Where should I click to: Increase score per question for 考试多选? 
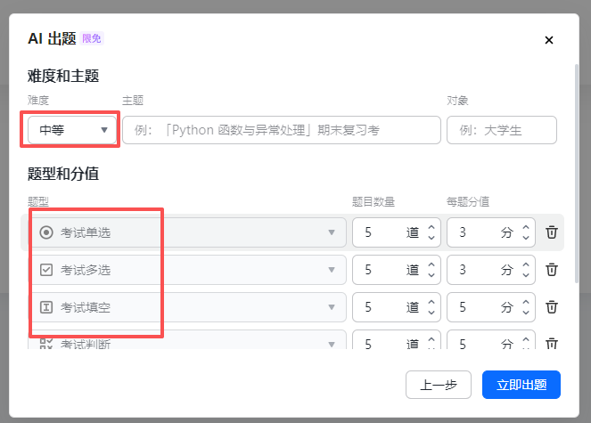[526, 264]
